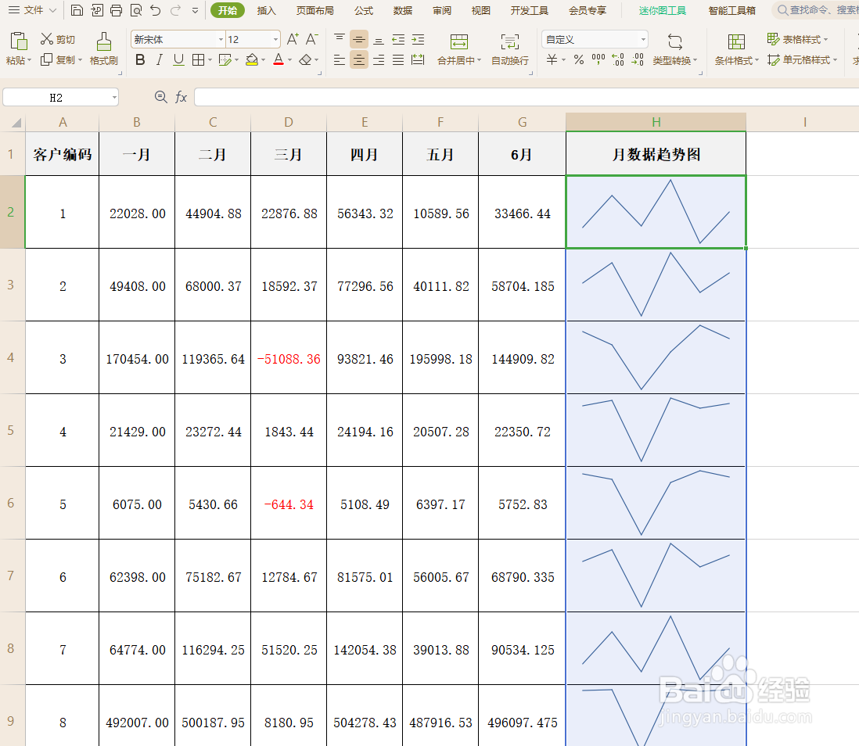Click the command search box (查找命令)
Viewport: 859px width, 746px height.
(x=816, y=10)
